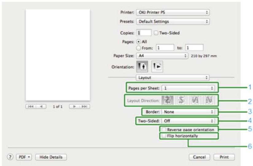Choose first Z-shaped layout direction icon

point(169,101)
